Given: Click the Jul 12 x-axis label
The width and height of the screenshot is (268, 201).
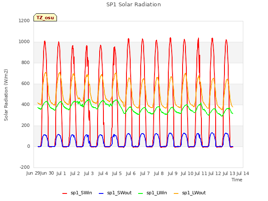Looking at the screenshot, I should coord(215,173).
